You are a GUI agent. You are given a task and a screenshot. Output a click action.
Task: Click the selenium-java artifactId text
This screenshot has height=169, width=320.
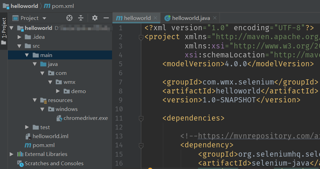coord(281,163)
